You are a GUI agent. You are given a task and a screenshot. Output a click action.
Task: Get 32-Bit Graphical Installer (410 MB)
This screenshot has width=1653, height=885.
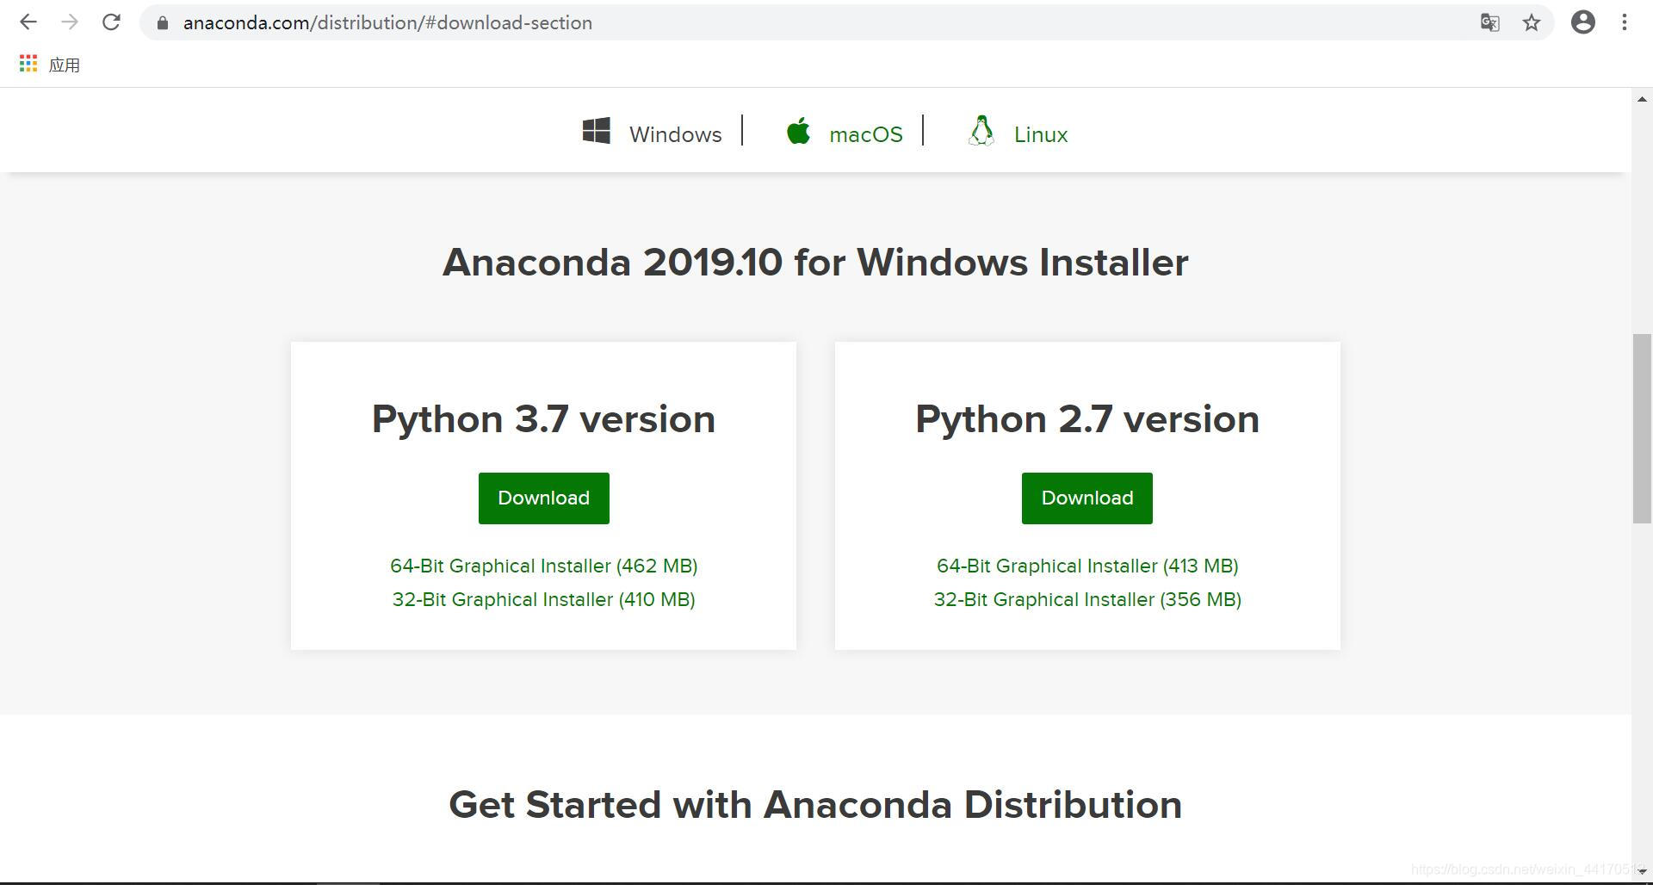click(x=543, y=599)
